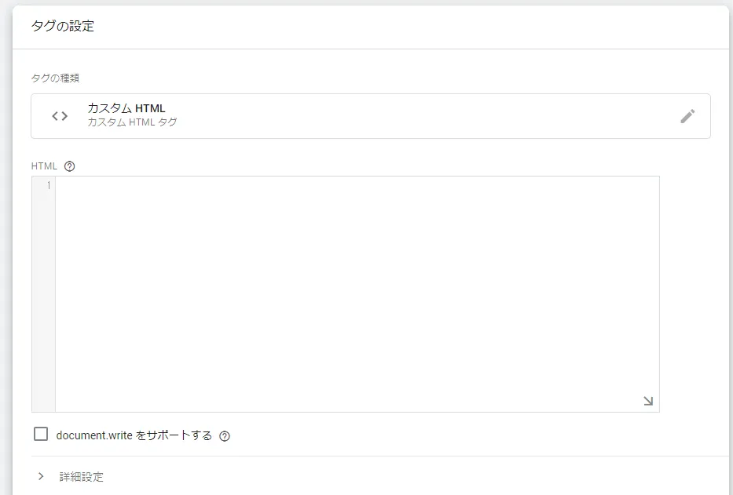Click the カスタム HTML タグ subtitle text
This screenshot has height=495, width=733.
point(132,122)
